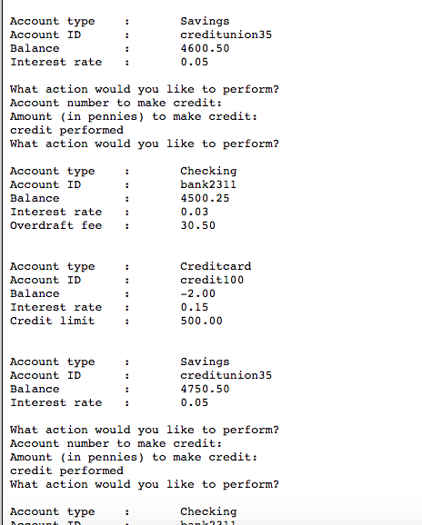422x525 pixels.
Task: Click the 0.15 interest rate value
Action: [195, 307]
